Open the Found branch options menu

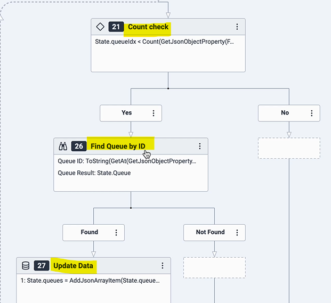coord(116,232)
